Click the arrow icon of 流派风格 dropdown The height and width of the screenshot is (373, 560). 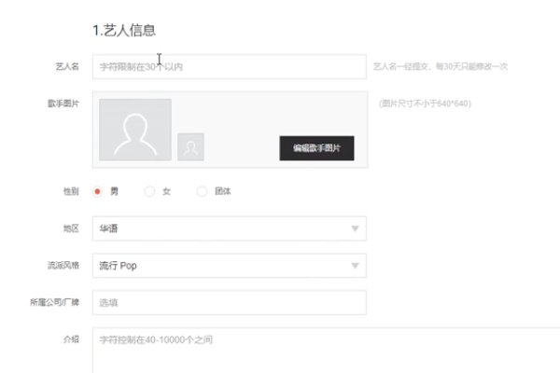[x=355, y=266]
